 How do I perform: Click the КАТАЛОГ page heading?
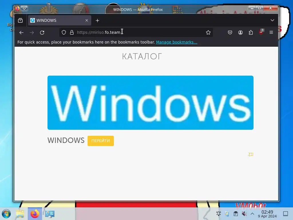(142, 56)
